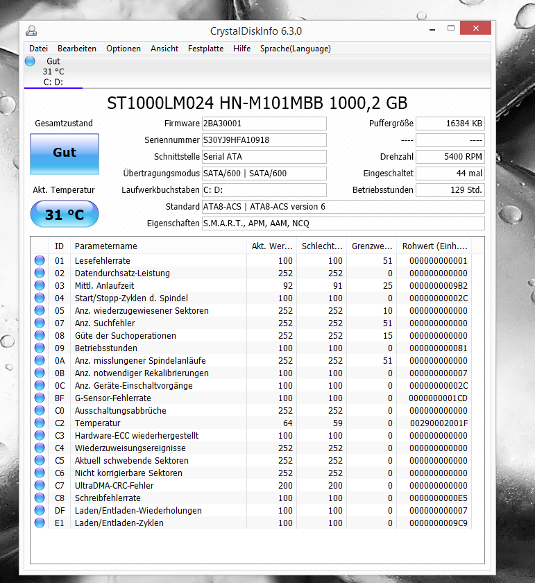The image size is (535, 583).
Task: Click the Akt. Temperatur label
Action: pos(64,189)
